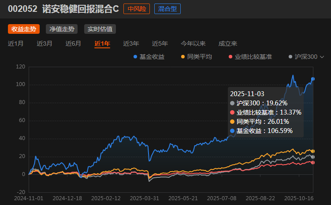Click x-axis date label 2025-08-22
The width and height of the screenshot is (331, 205).
tap(260, 198)
